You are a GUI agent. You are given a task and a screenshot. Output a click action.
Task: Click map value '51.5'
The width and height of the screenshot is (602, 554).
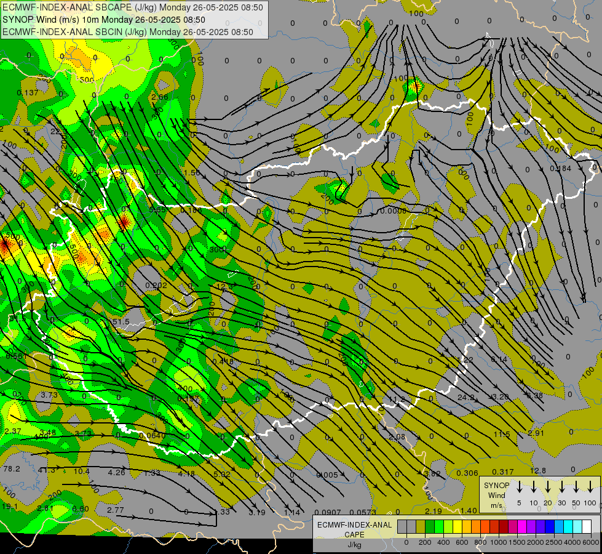[121, 321]
